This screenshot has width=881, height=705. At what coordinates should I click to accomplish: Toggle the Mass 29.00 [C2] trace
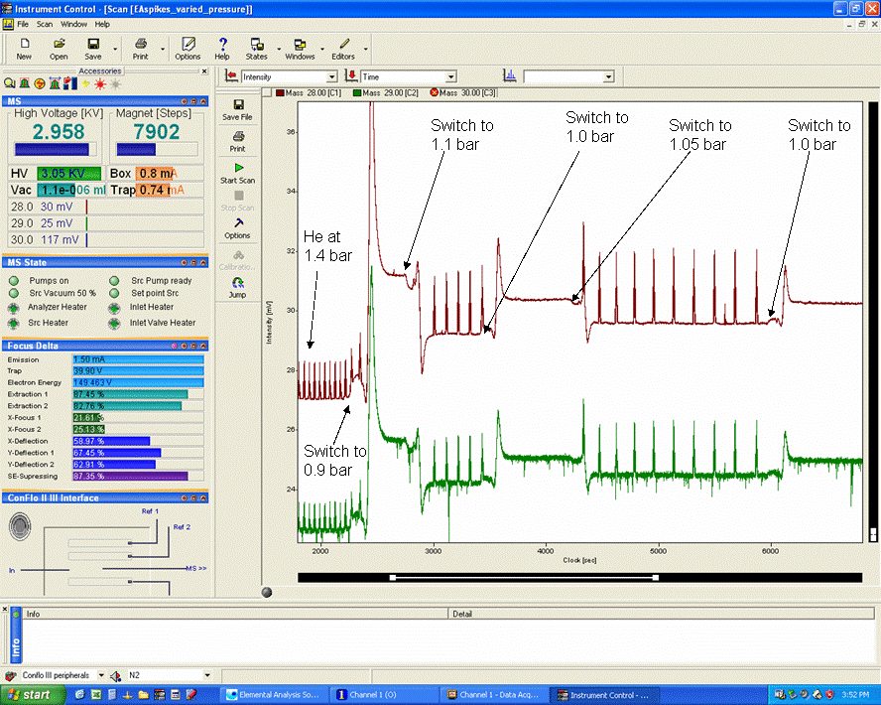(385, 92)
